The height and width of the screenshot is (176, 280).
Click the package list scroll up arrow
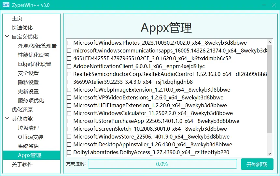tap(270, 42)
